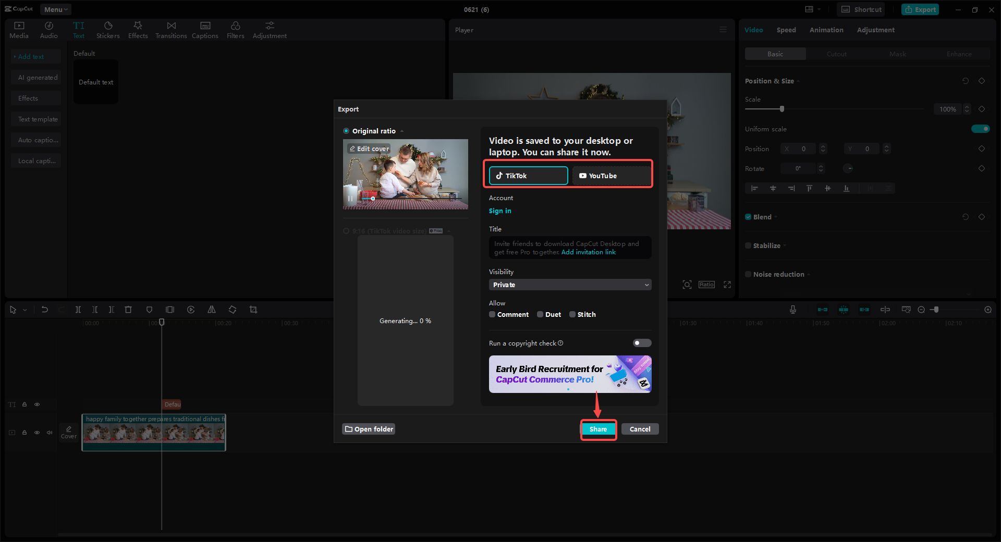Click the Ratio icon in Player
This screenshot has height=542, width=1001.
(706, 285)
